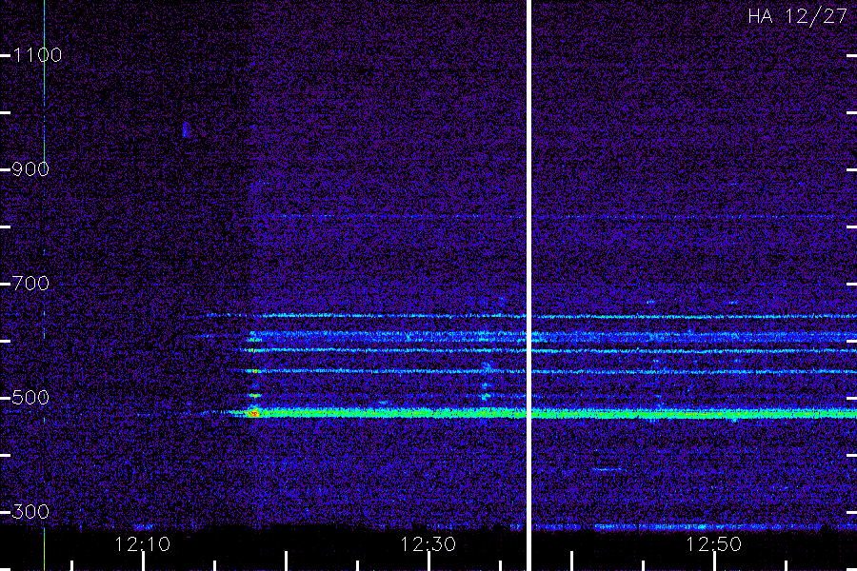Click the white vertical time marker line
Screen dimensions: 857x571
click(x=528, y=285)
